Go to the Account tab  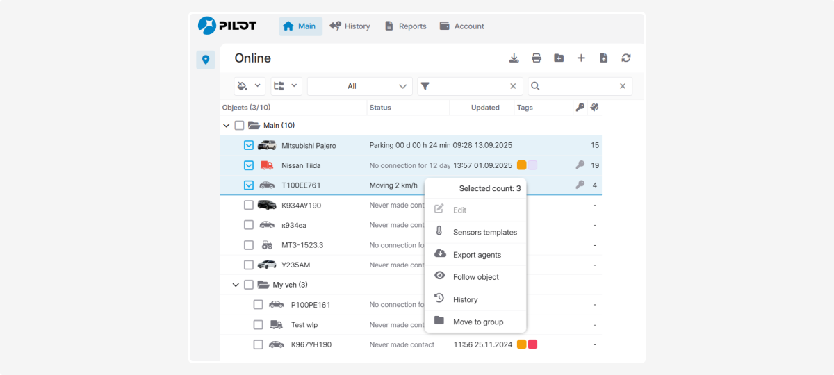click(x=461, y=26)
